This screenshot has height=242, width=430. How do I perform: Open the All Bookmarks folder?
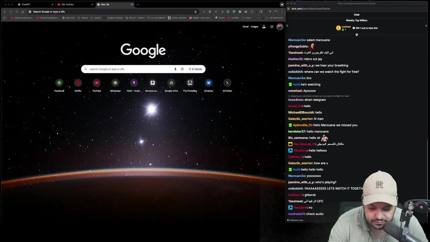pyautogui.click(x=274, y=18)
